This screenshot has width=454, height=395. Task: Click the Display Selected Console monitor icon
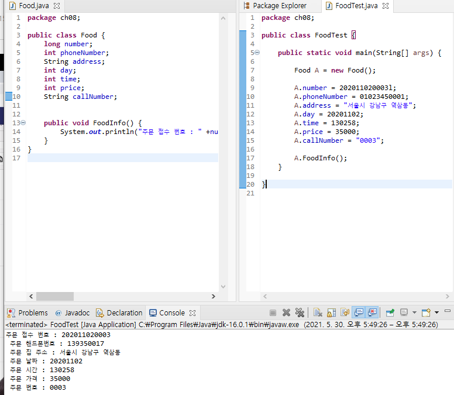404,312
